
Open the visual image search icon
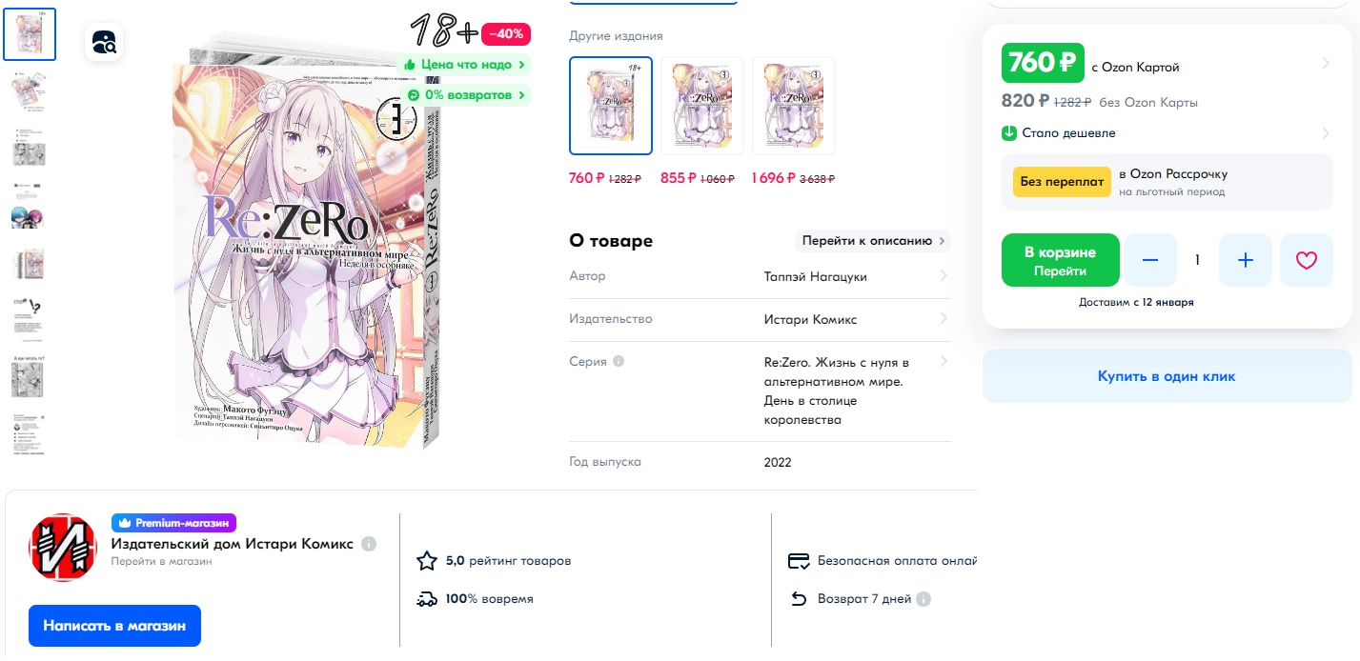103,42
